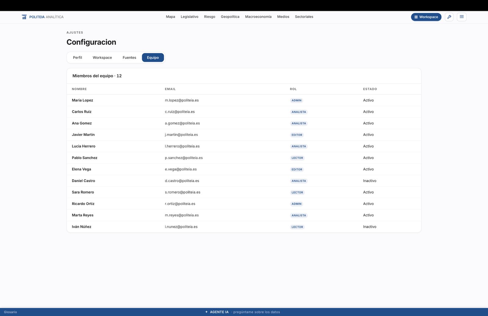
Task: Select the name Marta Reyes
Action: 83,215
